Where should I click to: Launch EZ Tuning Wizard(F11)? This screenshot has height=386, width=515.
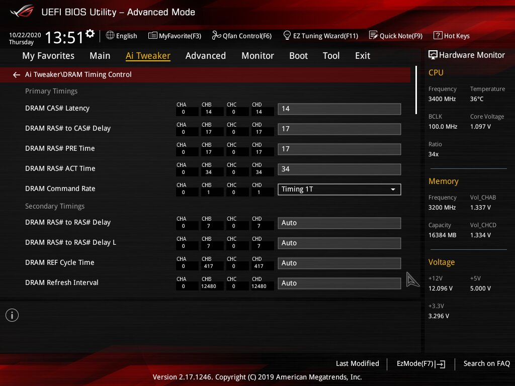click(320, 36)
